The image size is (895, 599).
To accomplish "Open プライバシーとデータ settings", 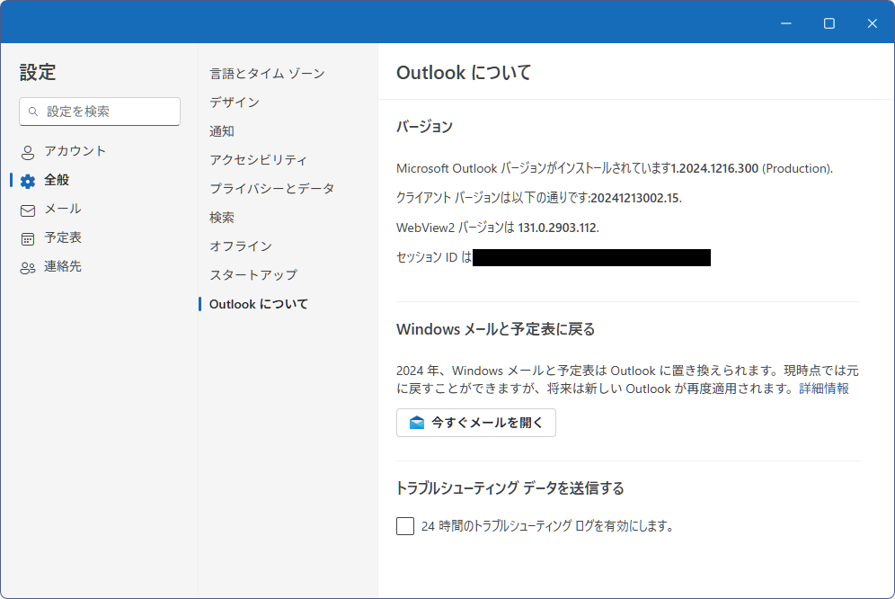I will click(271, 189).
